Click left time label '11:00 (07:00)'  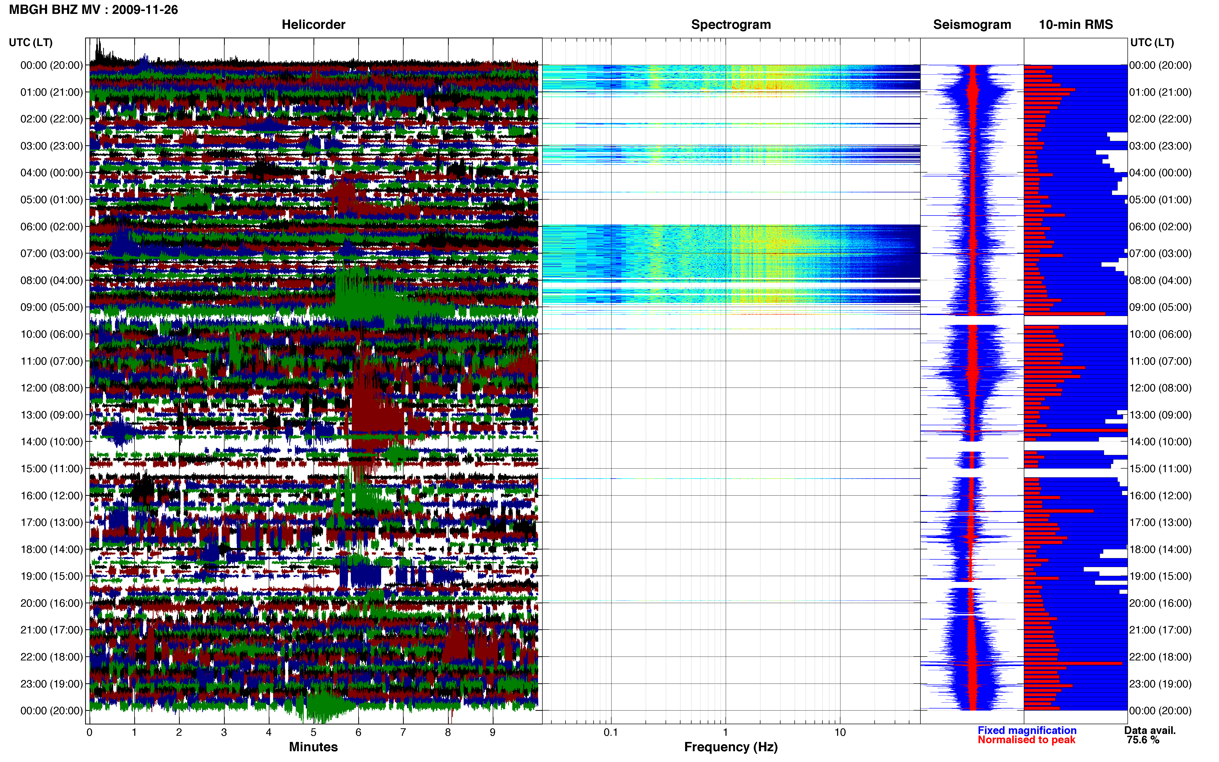(x=51, y=361)
